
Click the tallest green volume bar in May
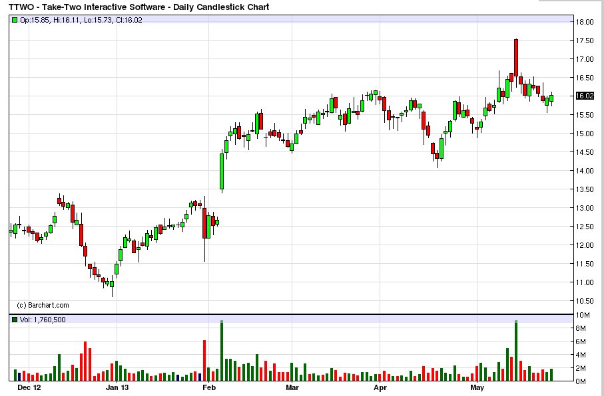point(516,351)
